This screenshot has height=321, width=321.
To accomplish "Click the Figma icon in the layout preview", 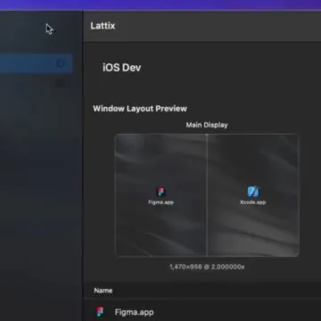I will click(160, 192).
